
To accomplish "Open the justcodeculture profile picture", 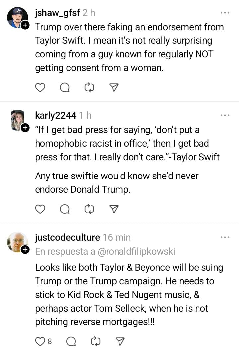I will point(17,241).
